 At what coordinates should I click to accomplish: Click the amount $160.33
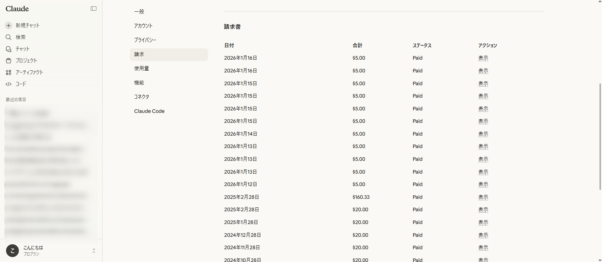coord(361,197)
